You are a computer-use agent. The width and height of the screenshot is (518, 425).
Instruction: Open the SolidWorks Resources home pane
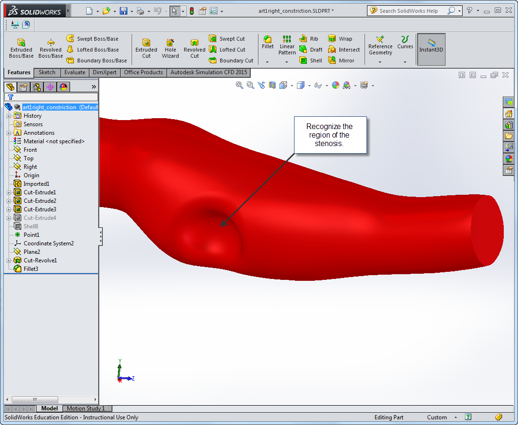[x=509, y=114]
